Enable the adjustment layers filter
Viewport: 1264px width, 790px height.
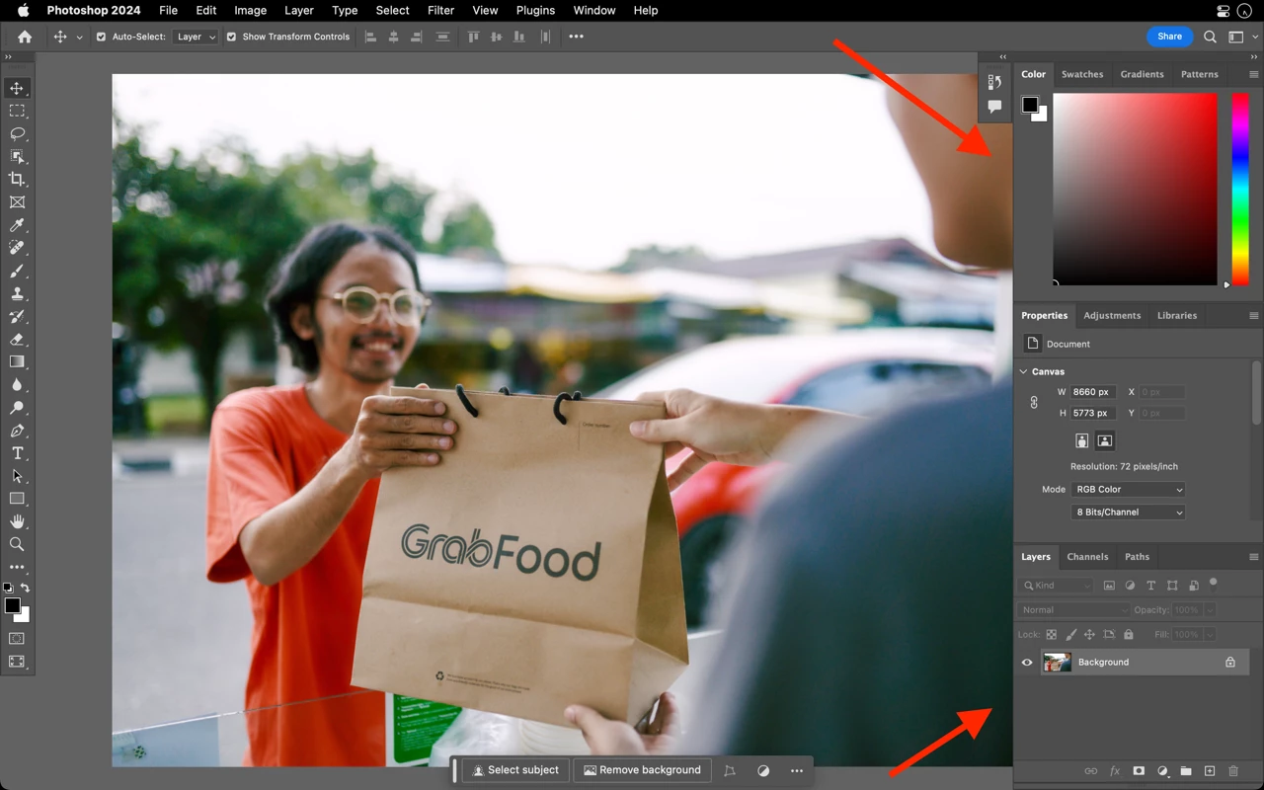[x=1130, y=586]
